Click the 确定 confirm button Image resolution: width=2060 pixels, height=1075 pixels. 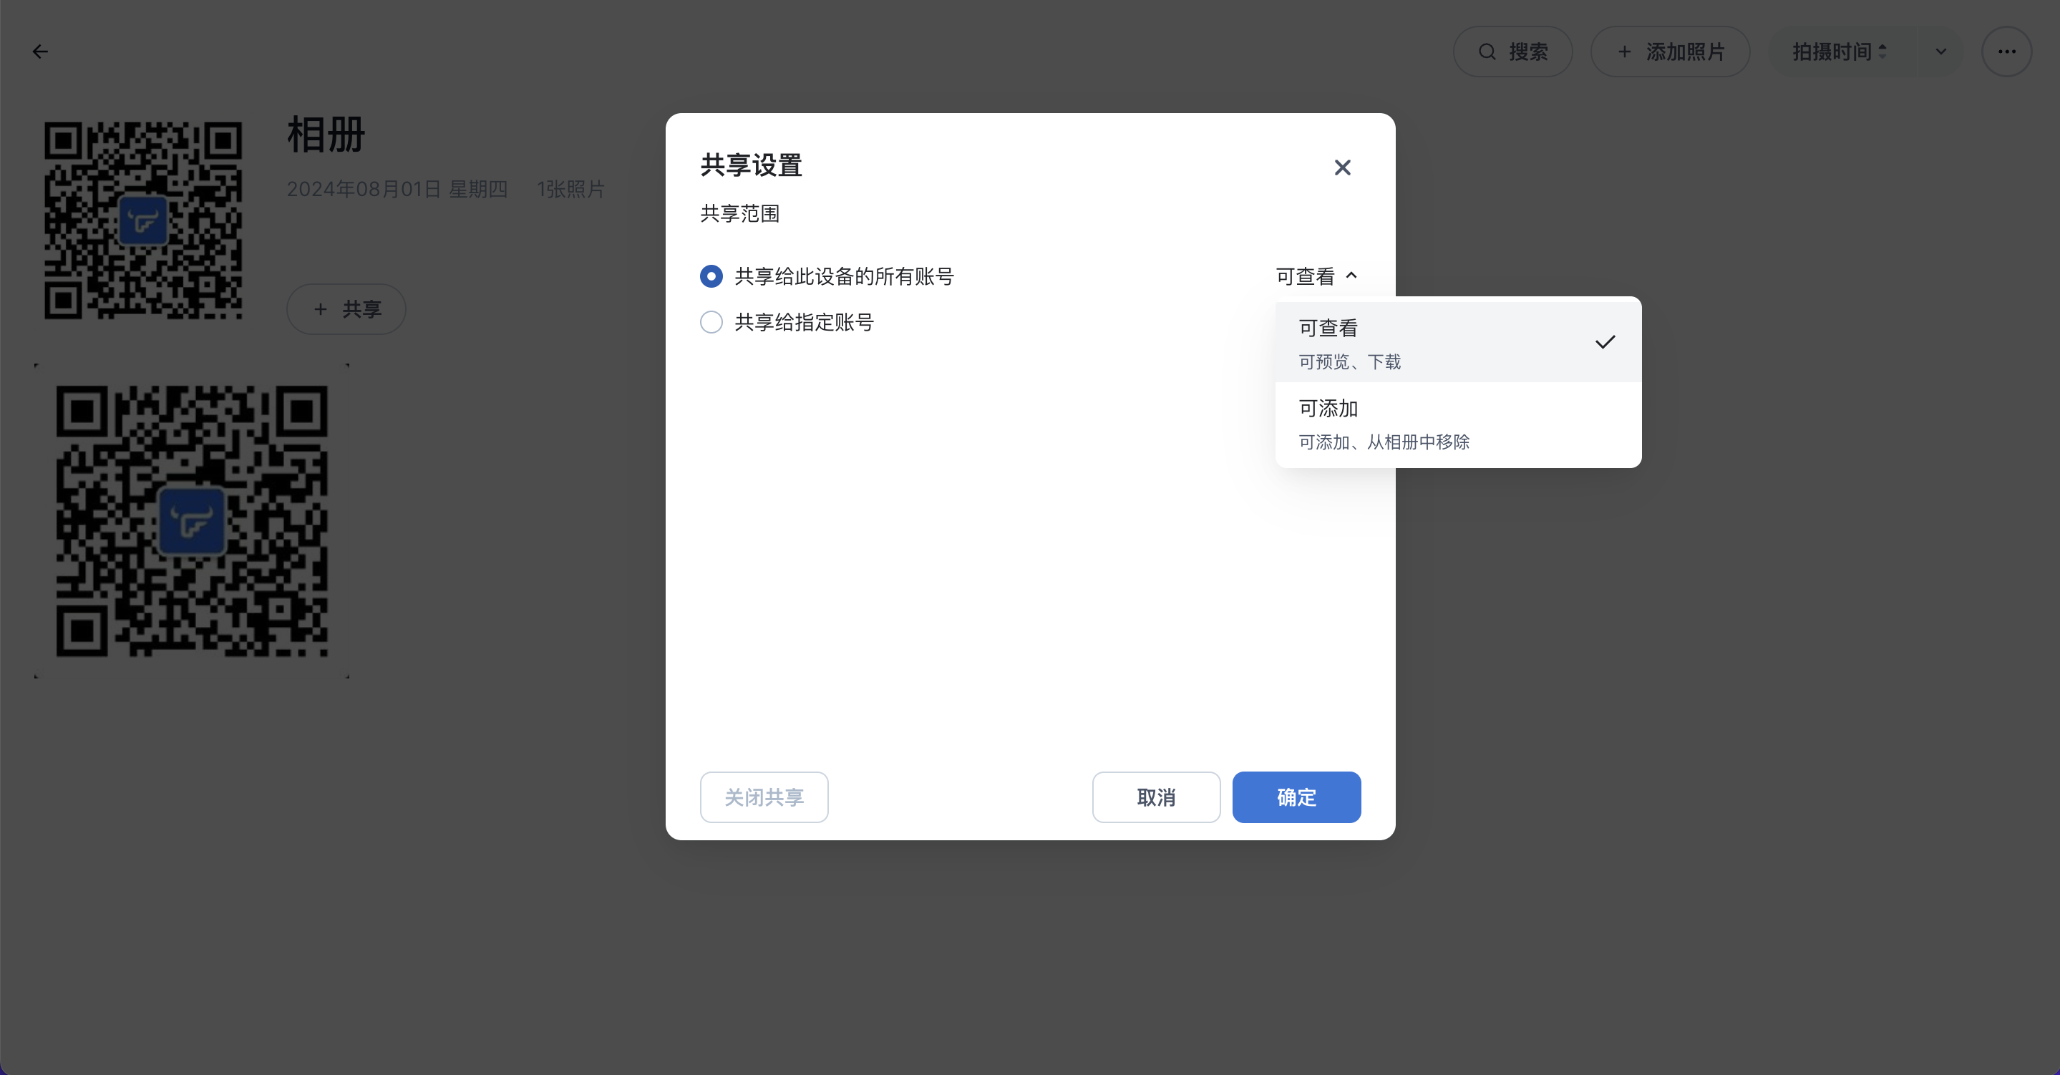pos(1296,797)
